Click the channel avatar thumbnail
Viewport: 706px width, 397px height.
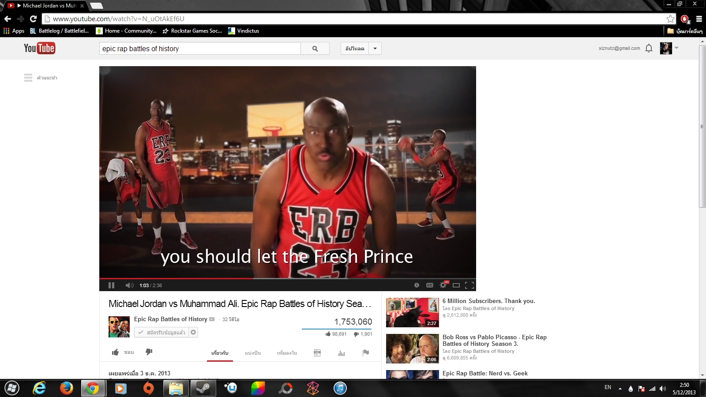pyautogui.click(x=119, y=327)
